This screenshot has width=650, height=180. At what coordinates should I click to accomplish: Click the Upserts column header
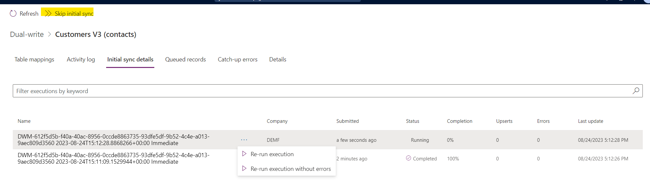[x=504, y=121]
